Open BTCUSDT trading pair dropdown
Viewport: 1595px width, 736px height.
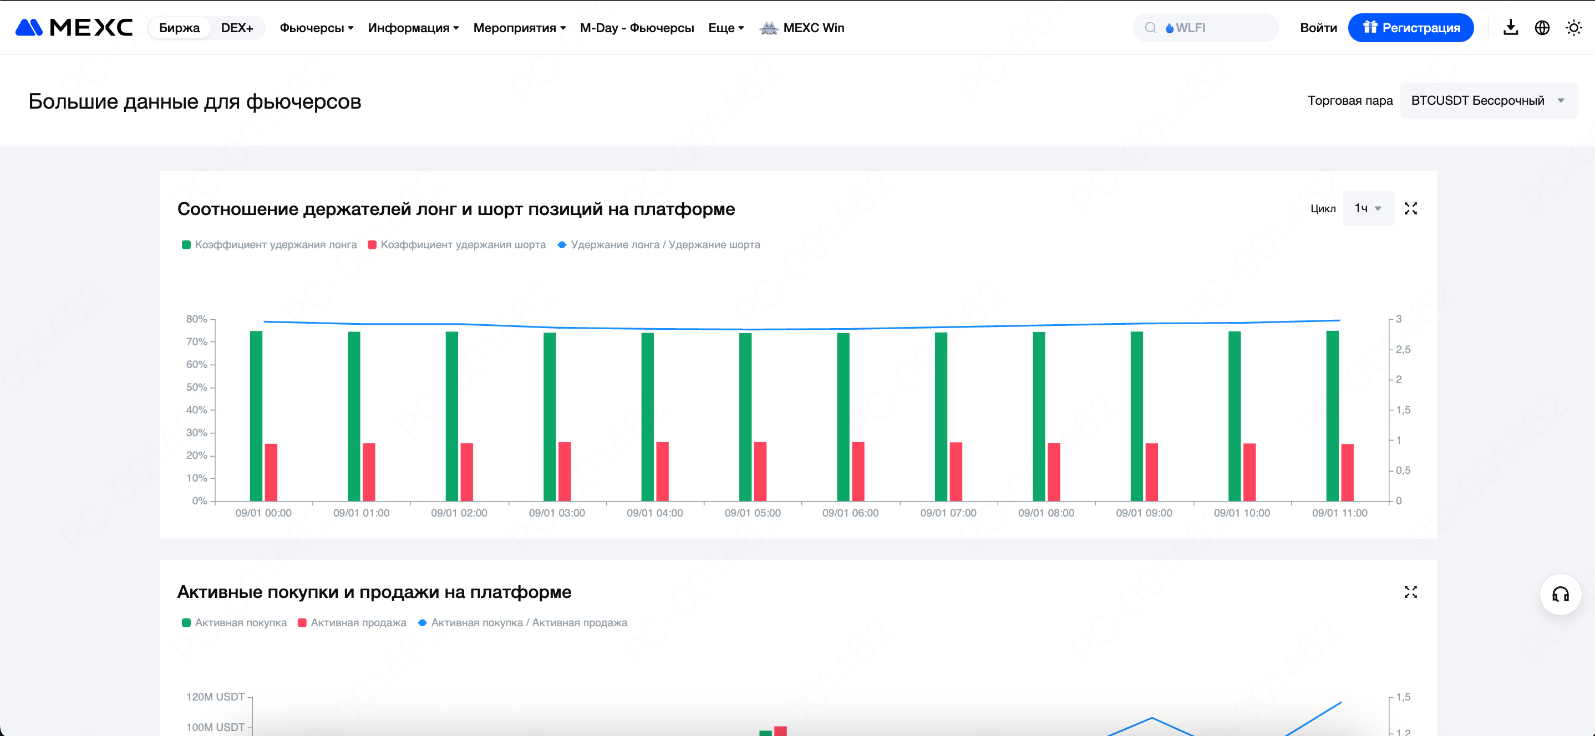pyautogui.click(x=1487, y=100)
